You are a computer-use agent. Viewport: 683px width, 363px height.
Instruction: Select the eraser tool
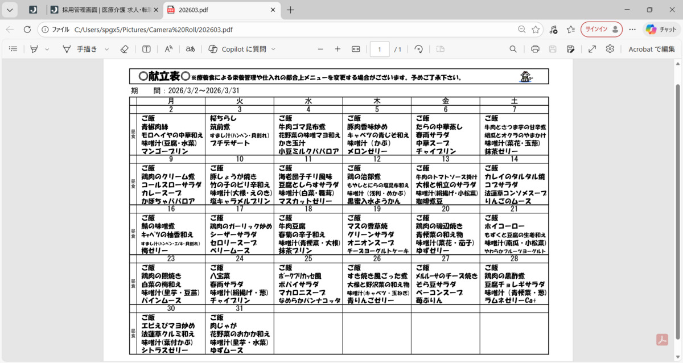125,49
